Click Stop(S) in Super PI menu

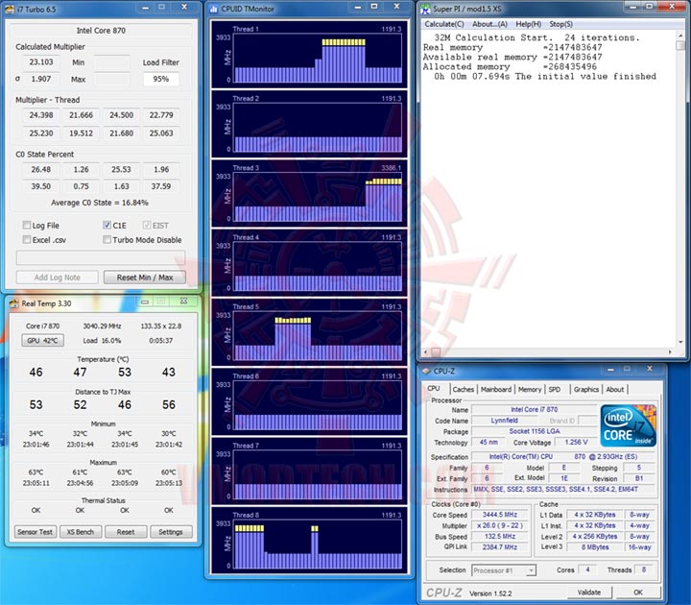click(560, 24)
